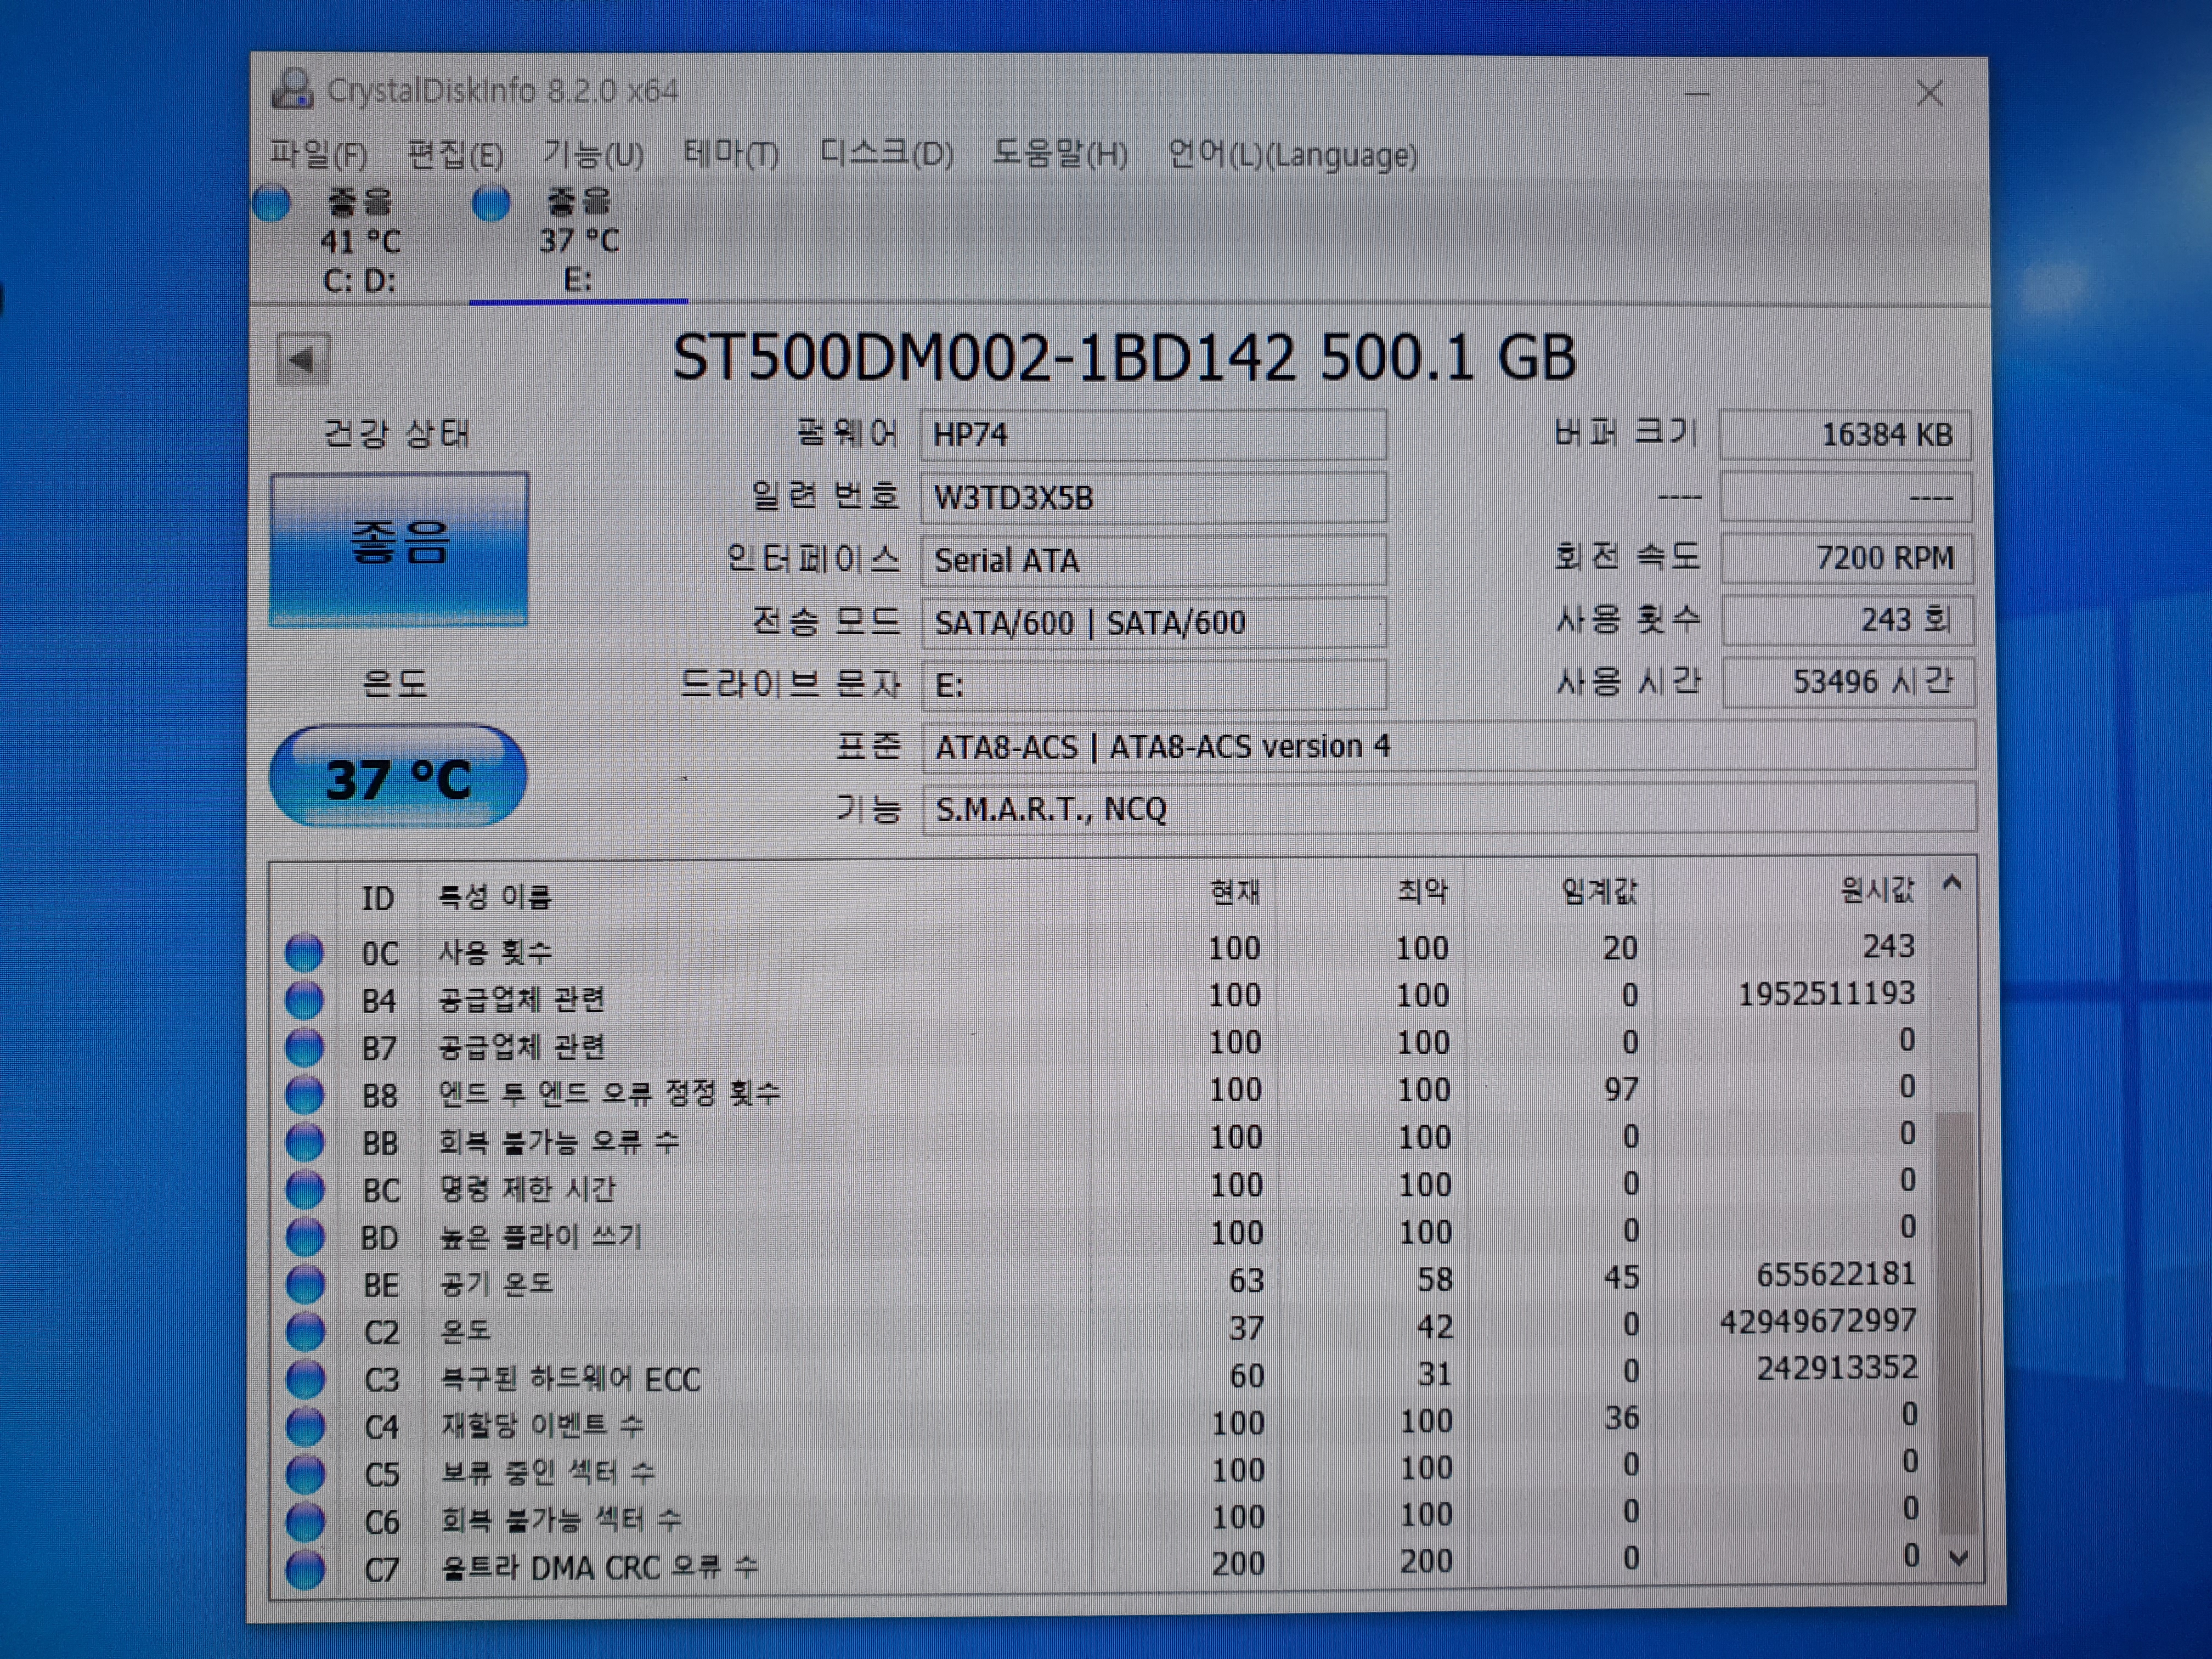Image resolution: width=2212 pixels, height=1659 pixels.
Task: Click the status orb of row BB
Action: tap(305, 1141)
